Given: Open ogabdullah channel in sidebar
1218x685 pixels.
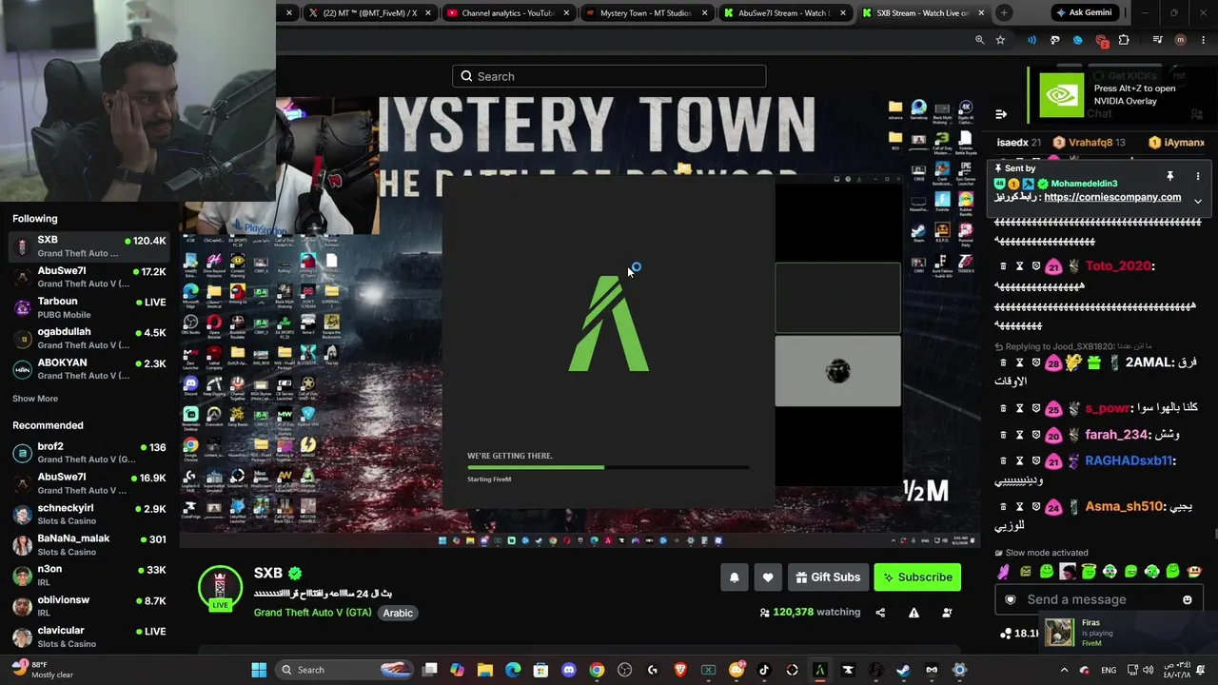Looking at the screenshot, I should [89, 338].
